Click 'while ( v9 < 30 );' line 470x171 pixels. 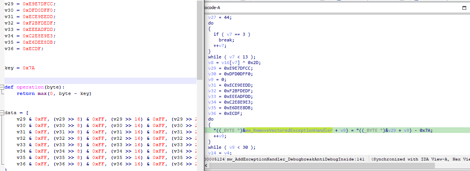(x=231, y=147)
